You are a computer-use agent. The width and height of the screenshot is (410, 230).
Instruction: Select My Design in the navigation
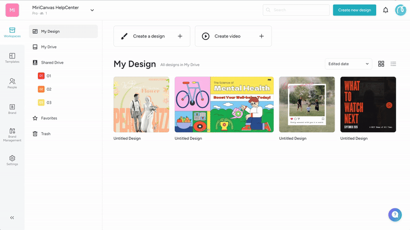coord(63,31)
